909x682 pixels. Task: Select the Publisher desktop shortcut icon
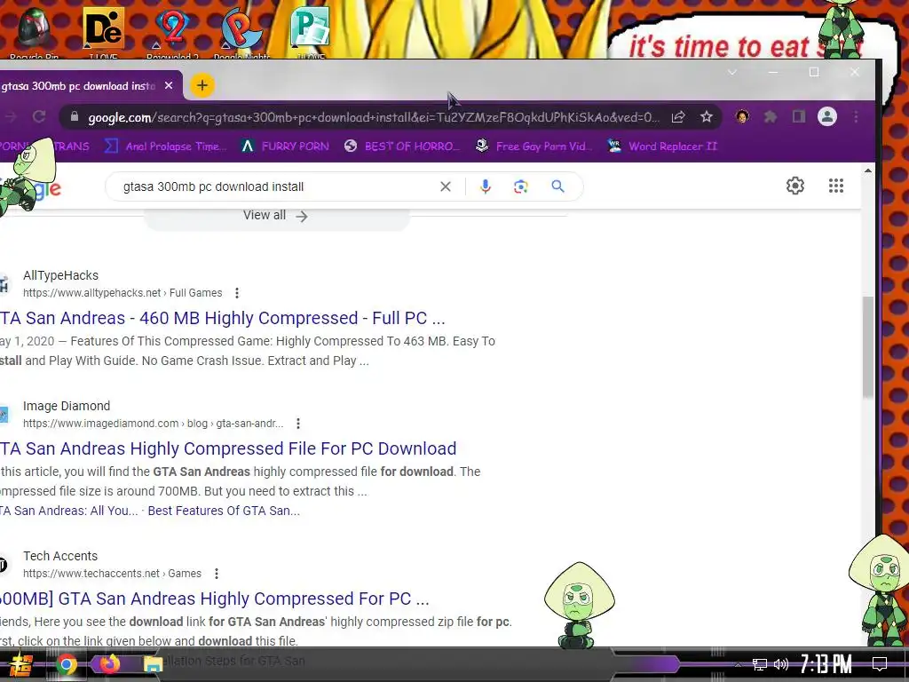(310, 32)
